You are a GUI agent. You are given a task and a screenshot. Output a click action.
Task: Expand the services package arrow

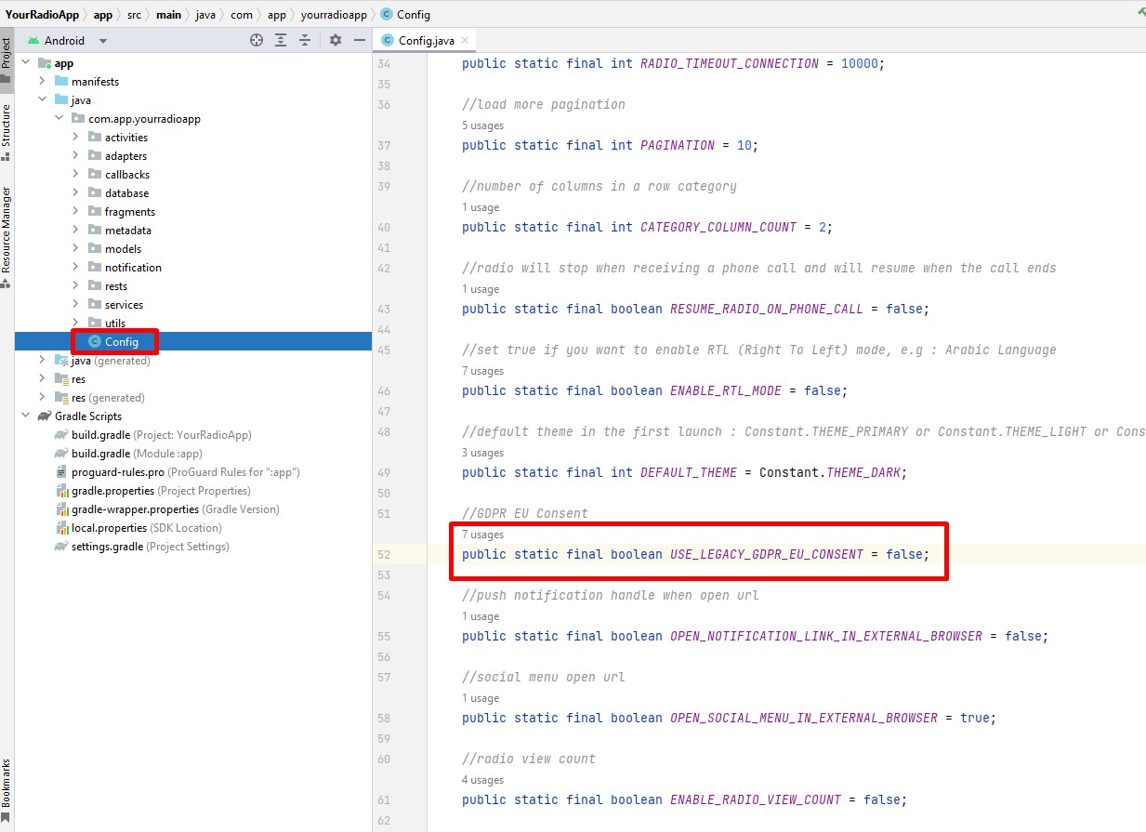pyautogui.click(x=75, y=305)
